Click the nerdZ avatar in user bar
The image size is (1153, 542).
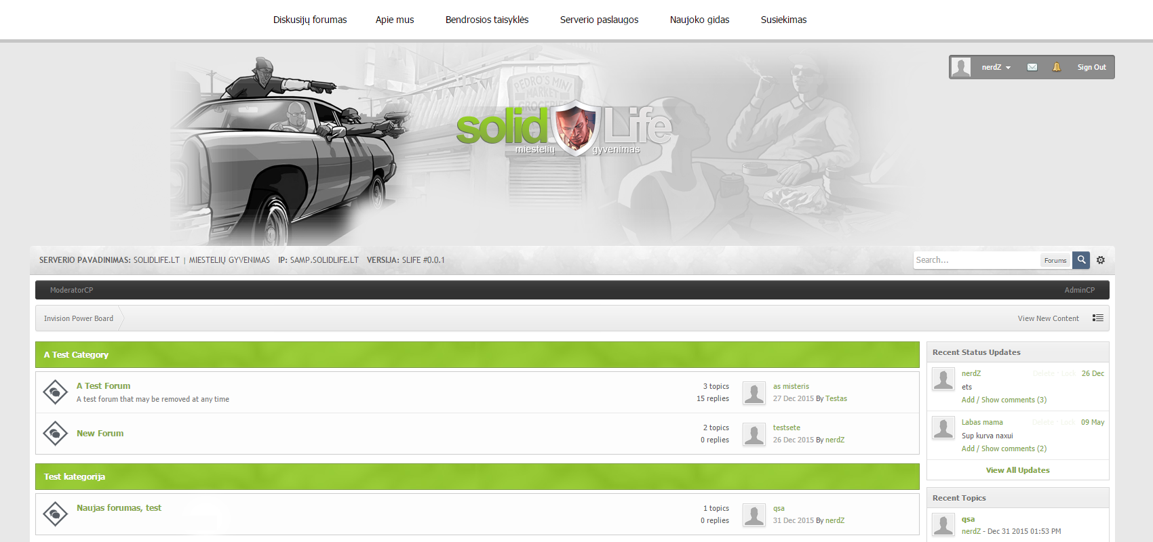click(x=960, y=67)
